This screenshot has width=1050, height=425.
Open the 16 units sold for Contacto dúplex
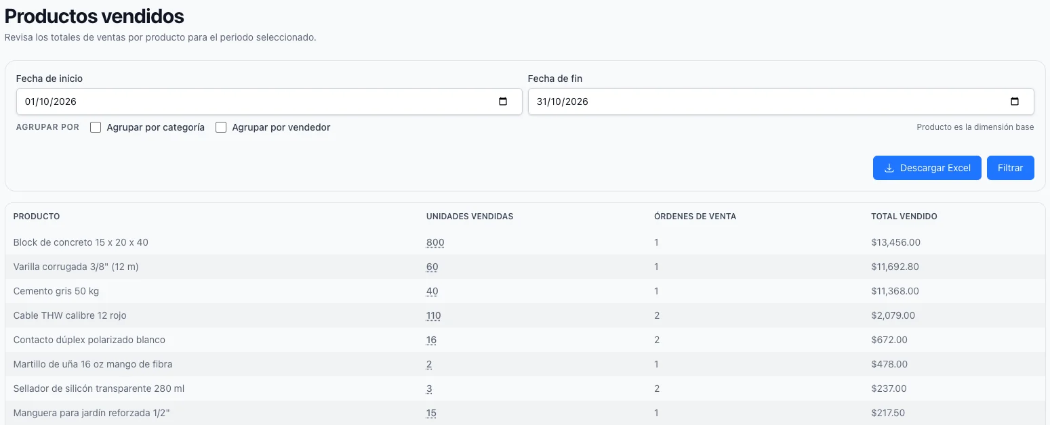tap(432, 340)
